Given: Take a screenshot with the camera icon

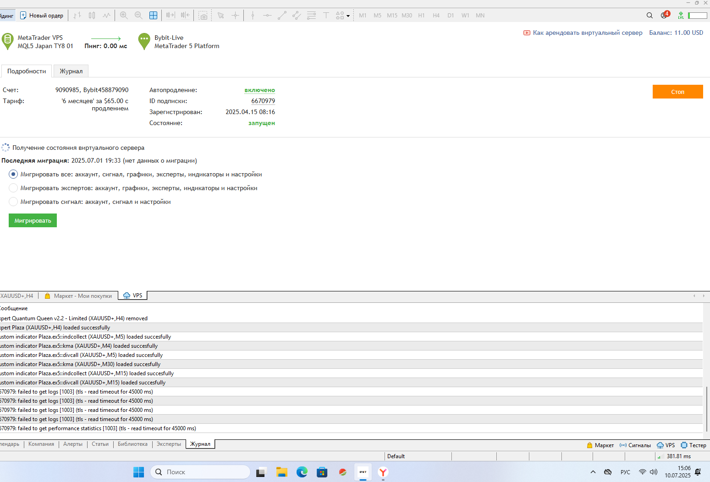Looking at the screenshot, I should tap(203, 16).
